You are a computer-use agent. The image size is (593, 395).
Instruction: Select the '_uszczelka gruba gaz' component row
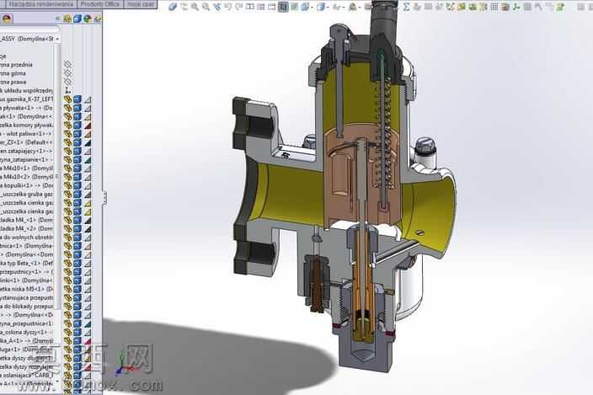click(27, 195)
